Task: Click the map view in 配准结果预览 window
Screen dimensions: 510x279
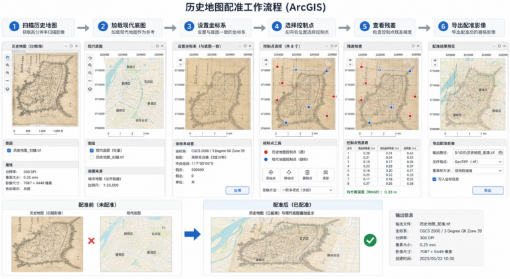Action: [x=473, y=93]
